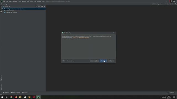Click the Previous Tip button
The width and height of the screenshot is (177, 99).
click(x=95, y=61)
